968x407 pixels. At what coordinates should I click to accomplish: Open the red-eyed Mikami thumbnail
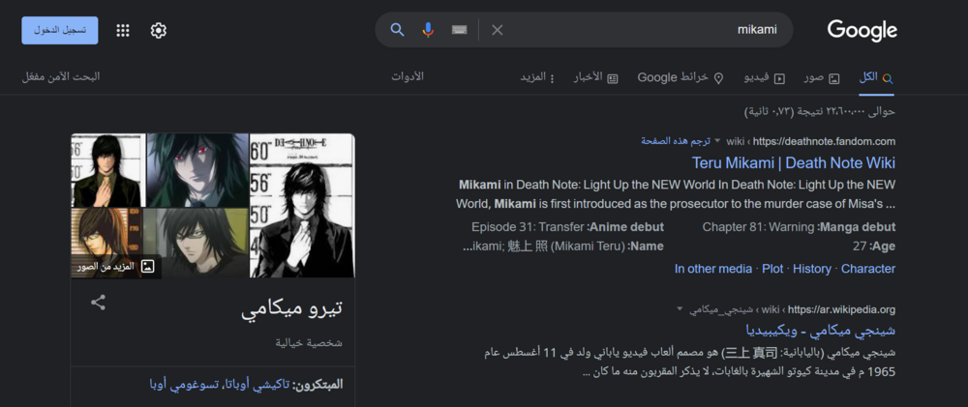(197, 170)
